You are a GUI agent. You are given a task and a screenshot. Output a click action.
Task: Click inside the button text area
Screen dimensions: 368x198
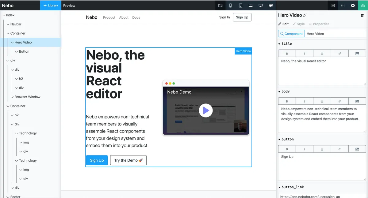[x=322, y=166]
